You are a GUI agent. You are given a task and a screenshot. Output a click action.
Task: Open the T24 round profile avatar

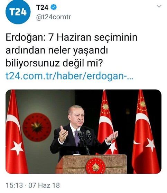(18, 12)
